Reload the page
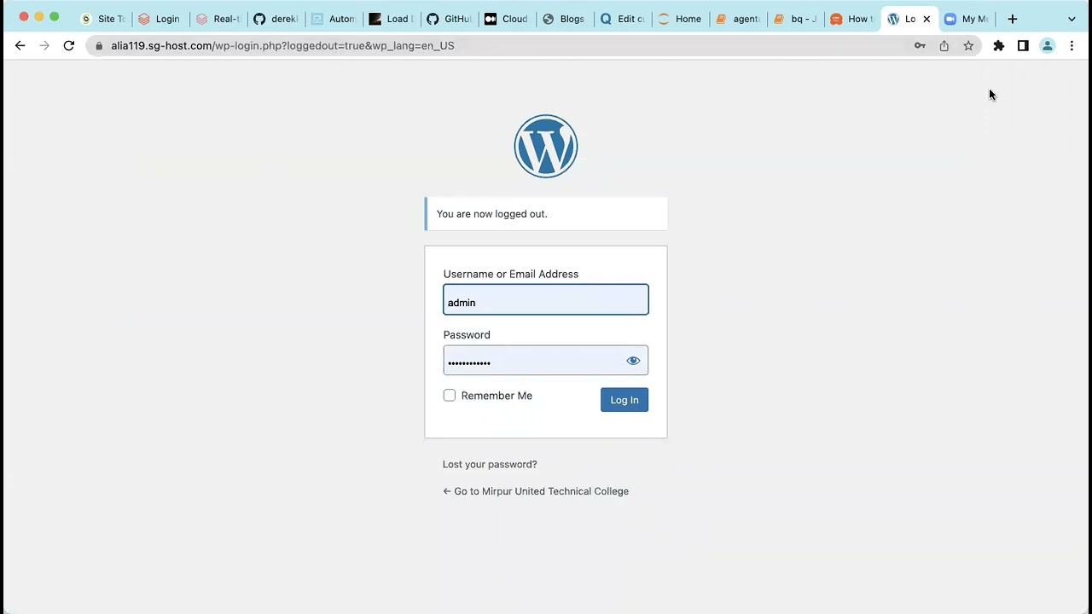1092x614 pixels. pyautogui.click(x=69, y=46)
